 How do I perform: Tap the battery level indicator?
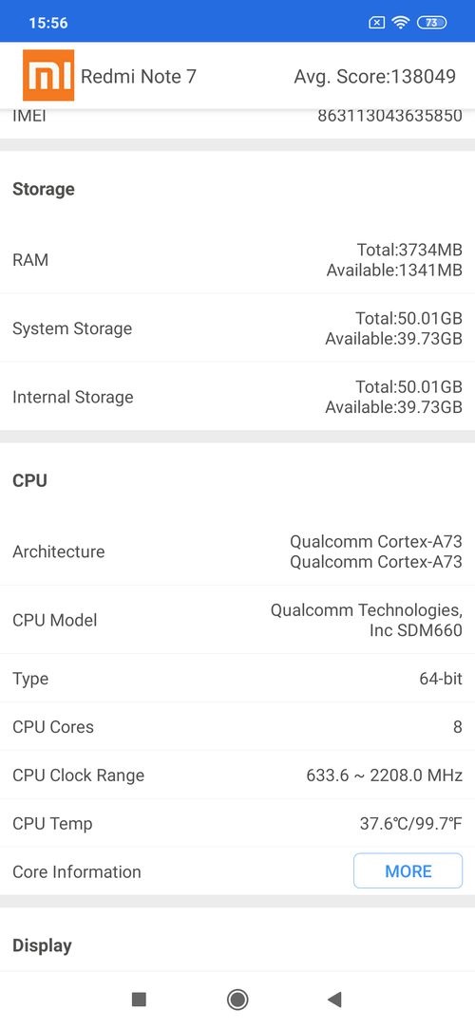coord(431,22)
